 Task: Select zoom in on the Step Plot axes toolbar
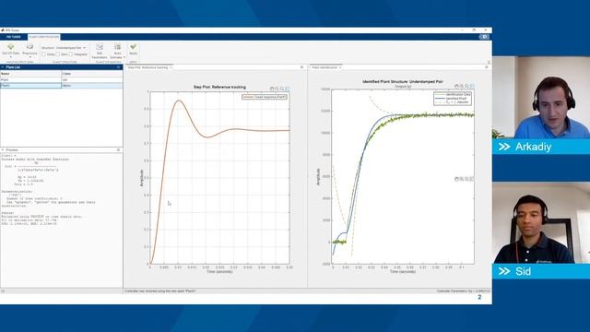point(277,89)
